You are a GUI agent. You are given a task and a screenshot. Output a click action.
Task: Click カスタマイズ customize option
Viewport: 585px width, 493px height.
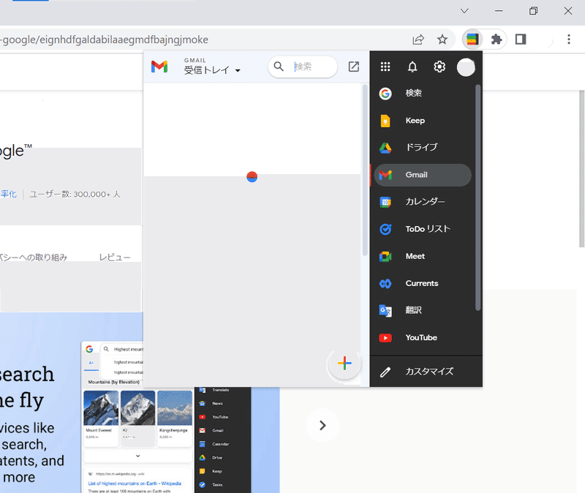pos(426,372)
